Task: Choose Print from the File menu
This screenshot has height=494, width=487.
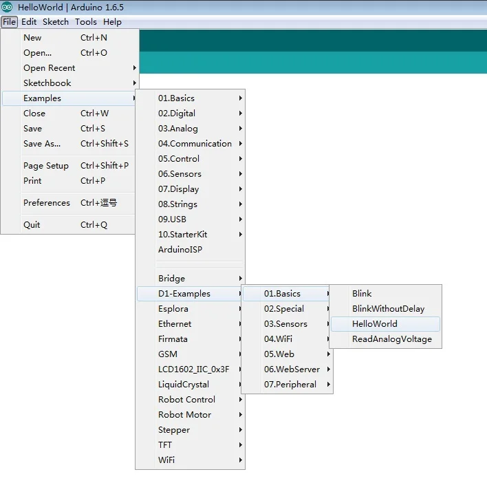Action: point(69,180)
